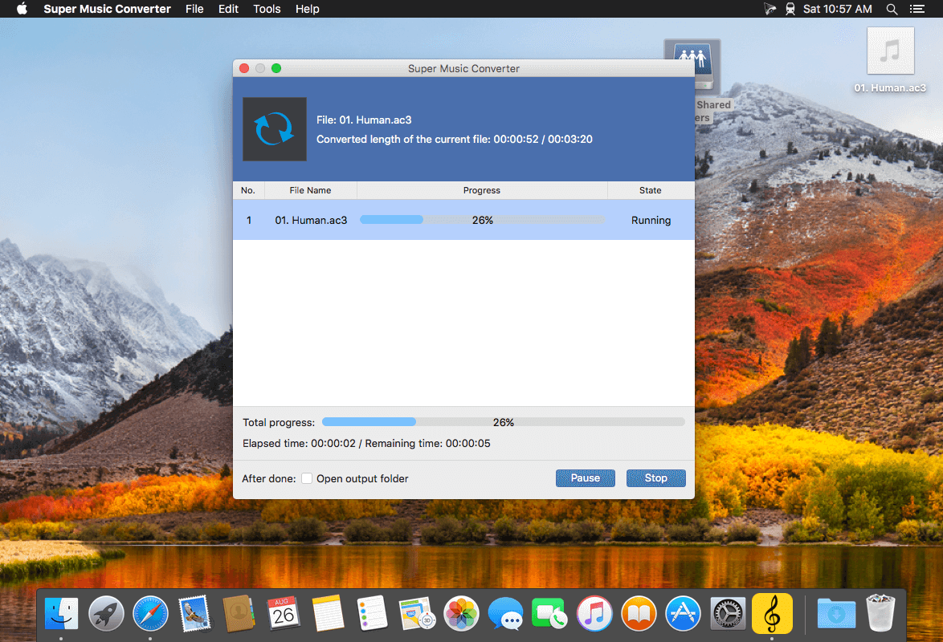Screen dimensions: 943x642
Task: Open Notes app in the Dock
Action: (328, 614)
